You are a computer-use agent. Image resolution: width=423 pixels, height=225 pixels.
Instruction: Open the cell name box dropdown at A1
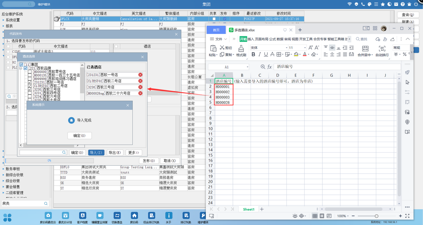(247, 67)
